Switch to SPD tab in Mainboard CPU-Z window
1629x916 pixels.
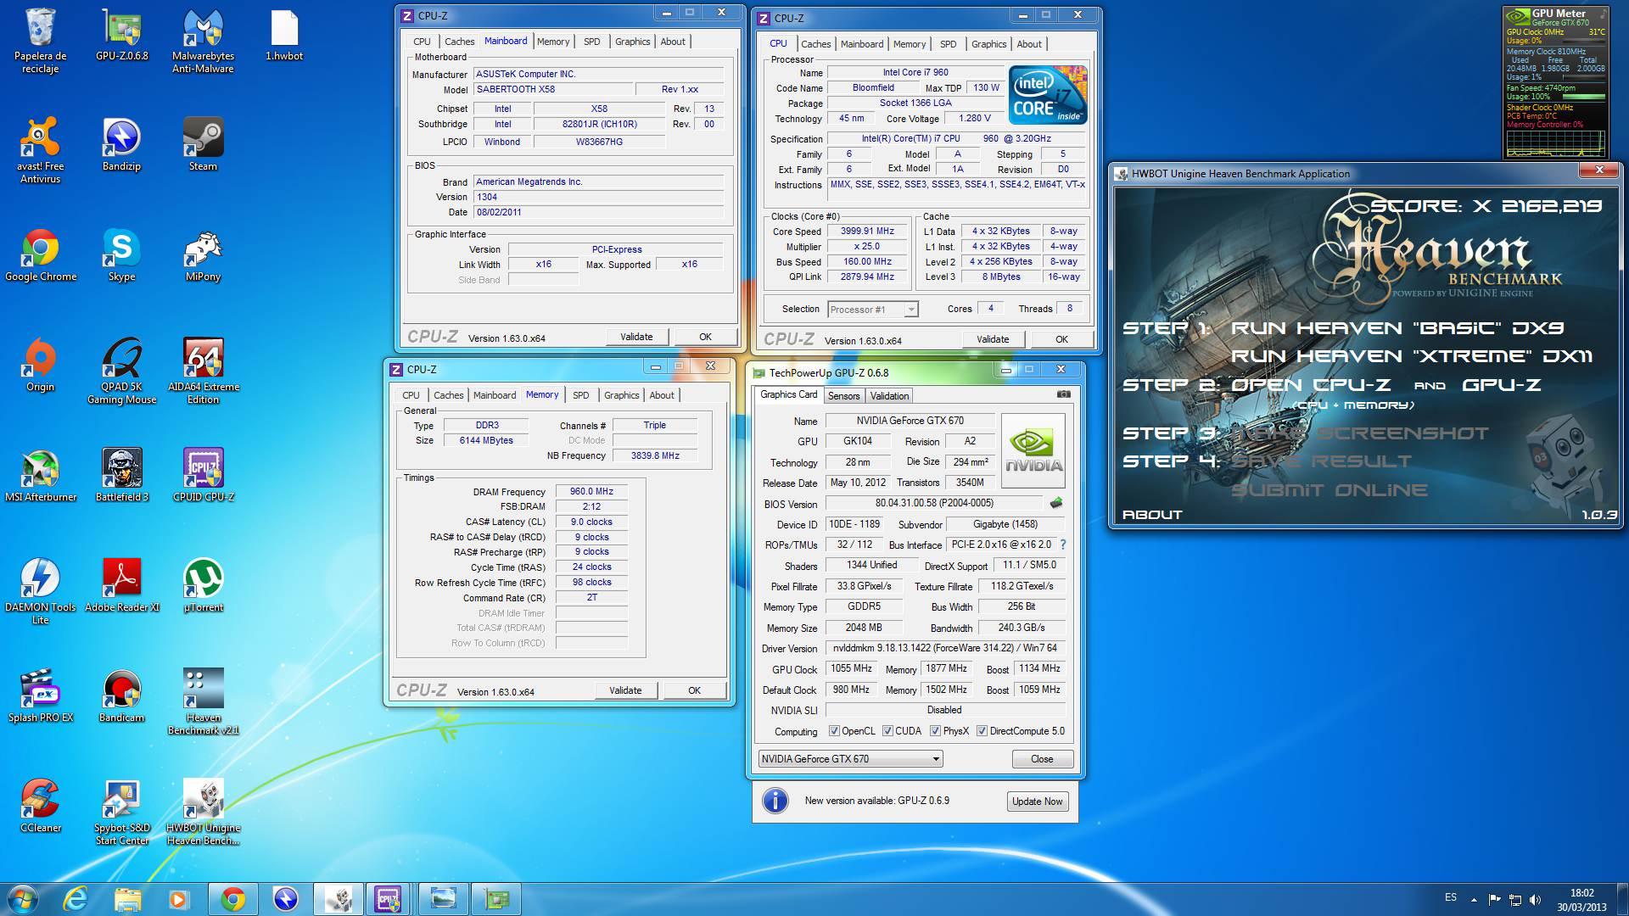pyautogui.click(x=592, y=42)
